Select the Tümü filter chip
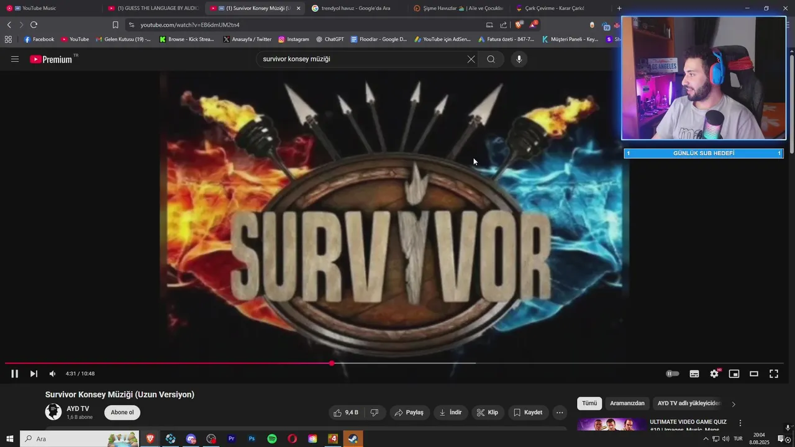 coord(589,404)
